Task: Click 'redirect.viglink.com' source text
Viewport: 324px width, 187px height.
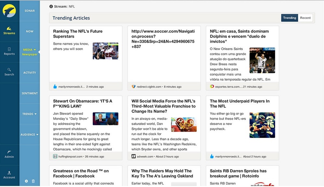Action: (x=149, y=87)
